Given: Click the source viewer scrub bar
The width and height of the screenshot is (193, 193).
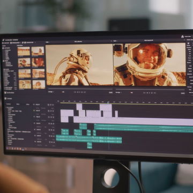Looking at the screenshot, I should [x=80, y=88].
